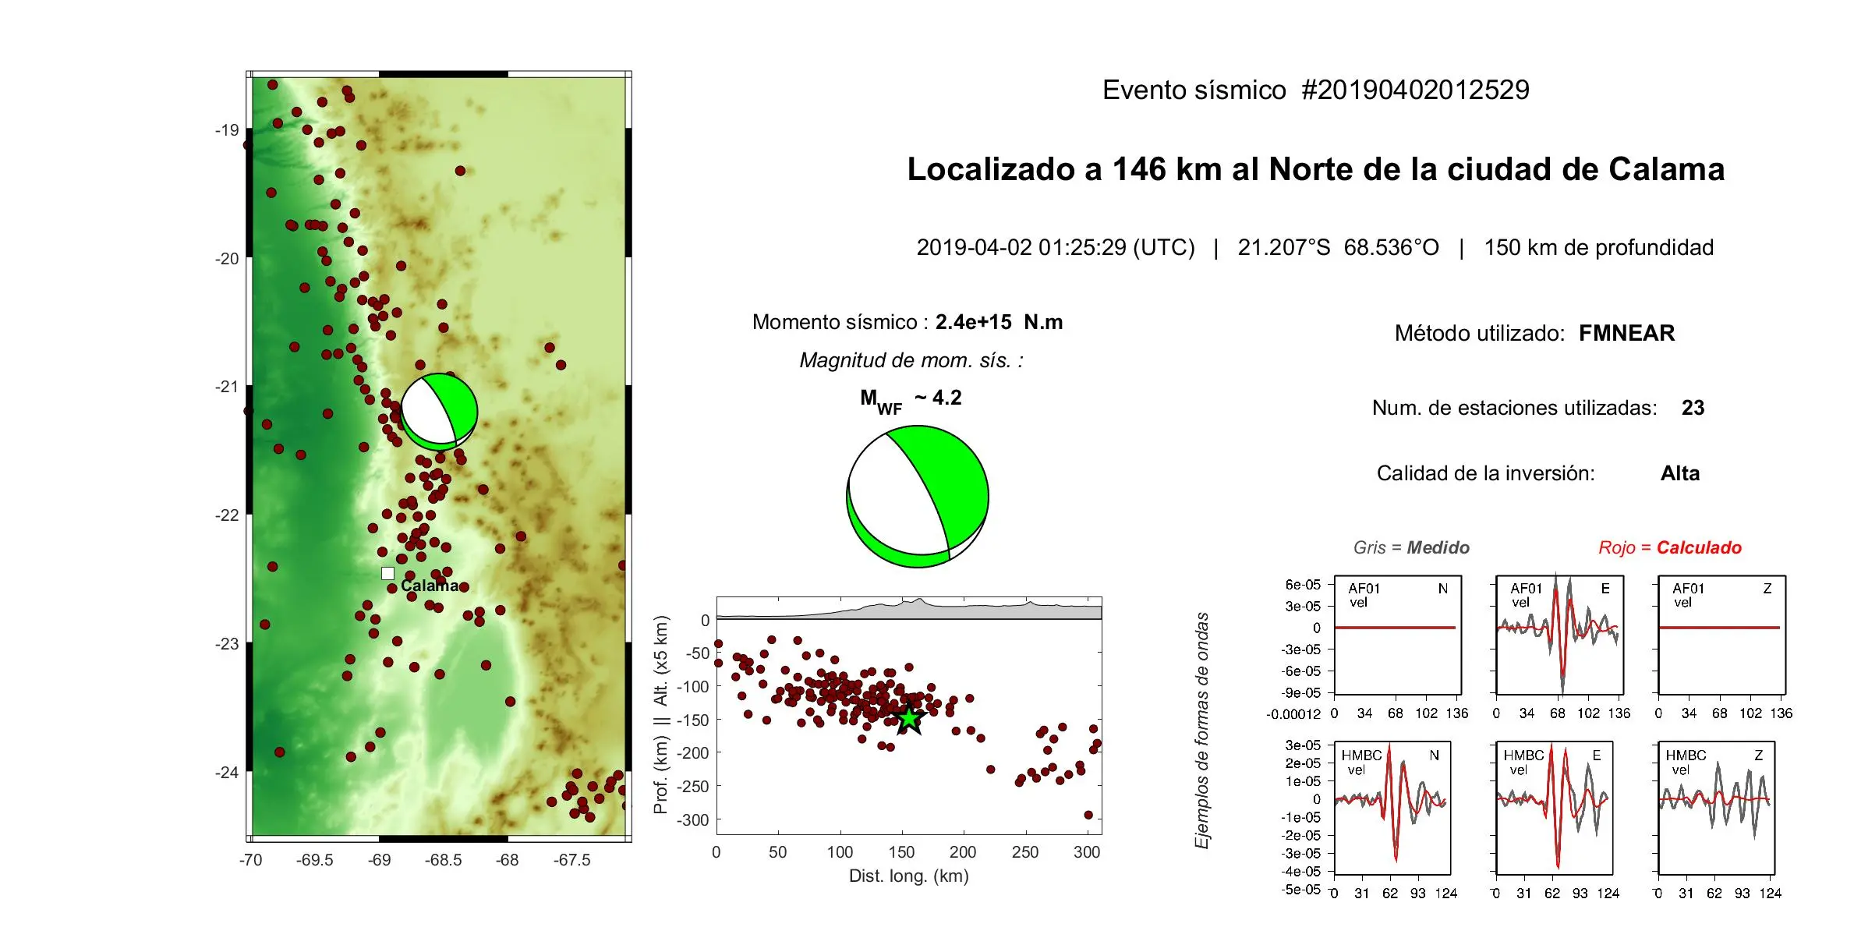The height and width of the screenshot is (945, 1854).
Task: Click 'Ejemplos de formas de ondas' vertical label
Action: click(x=1202, y=731)
